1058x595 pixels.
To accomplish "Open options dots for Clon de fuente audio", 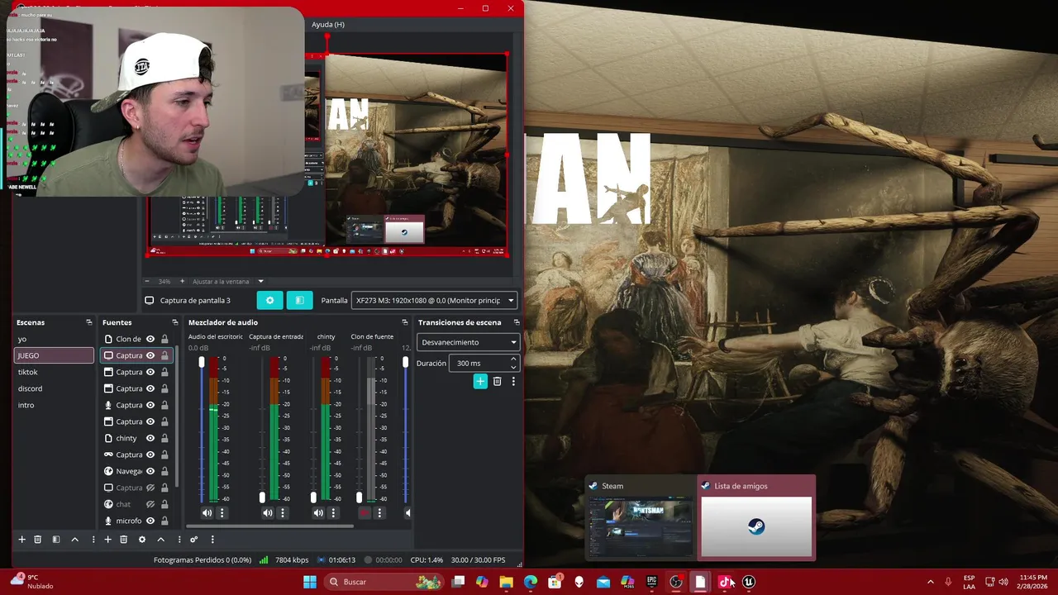I will pos(379,513).
